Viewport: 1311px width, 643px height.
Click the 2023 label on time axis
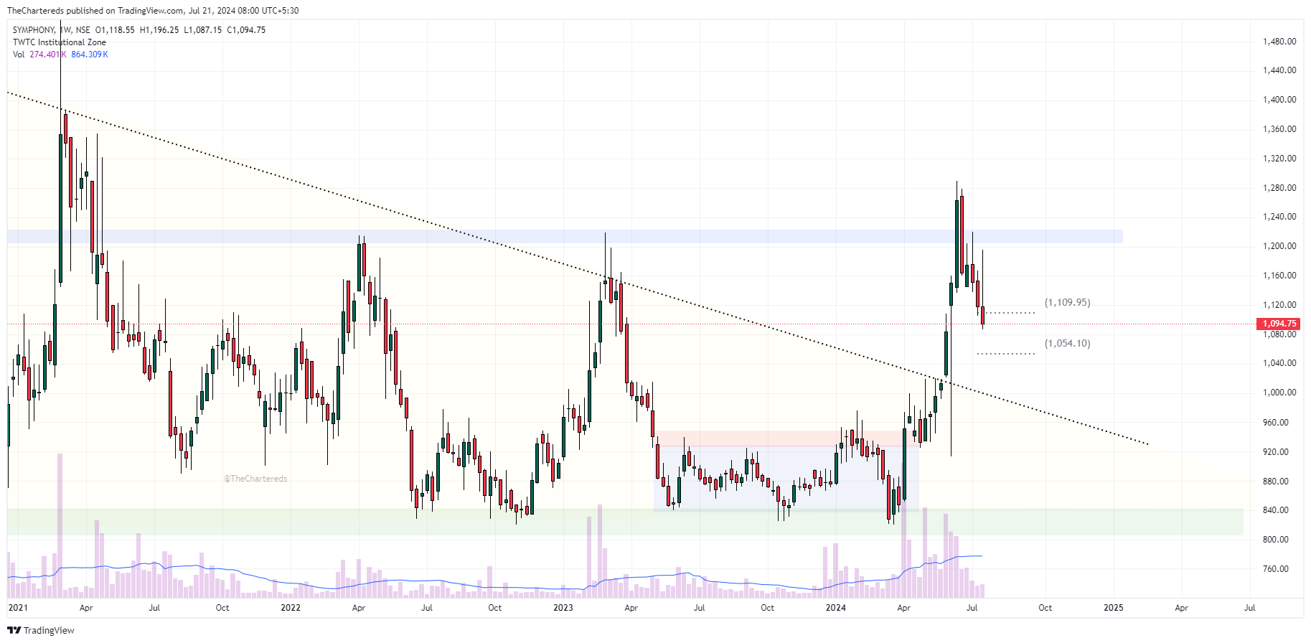point(563,608)
